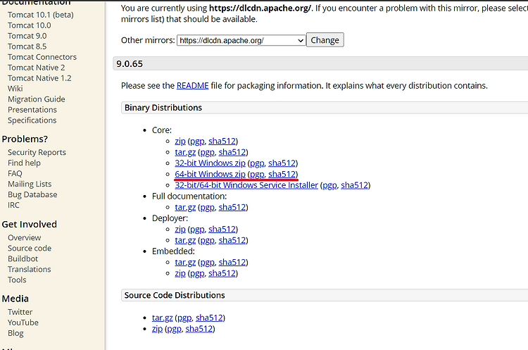Image resolution: width=528 pixels, height=350 pixels.
Task: Open sha512 for Deployer zip
Action: 222,229
